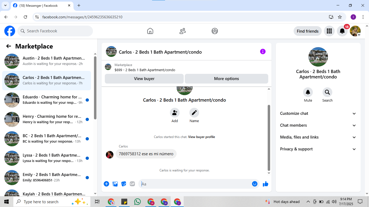Expand Privacy & support section
The width and height of the screenshot is (369, 207).
pos(318,149)
